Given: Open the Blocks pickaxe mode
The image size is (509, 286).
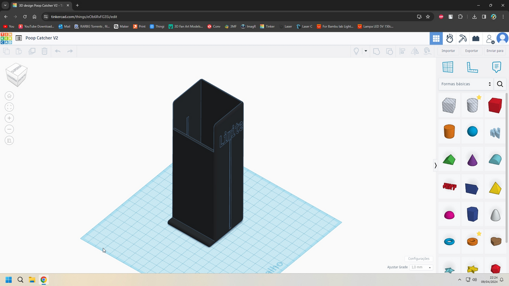Looking at the screenshot, I should (463, 38).
